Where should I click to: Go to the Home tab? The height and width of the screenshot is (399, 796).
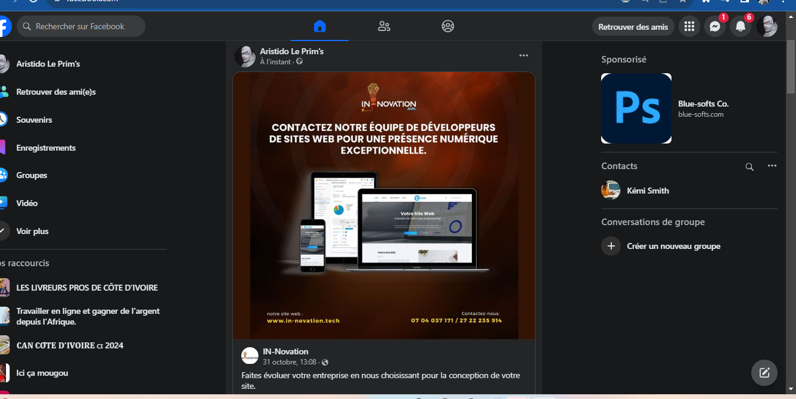[x=320, y=26]
